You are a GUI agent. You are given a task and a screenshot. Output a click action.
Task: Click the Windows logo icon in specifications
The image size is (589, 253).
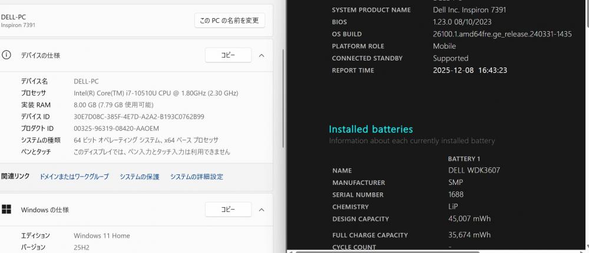click(6, 209)
